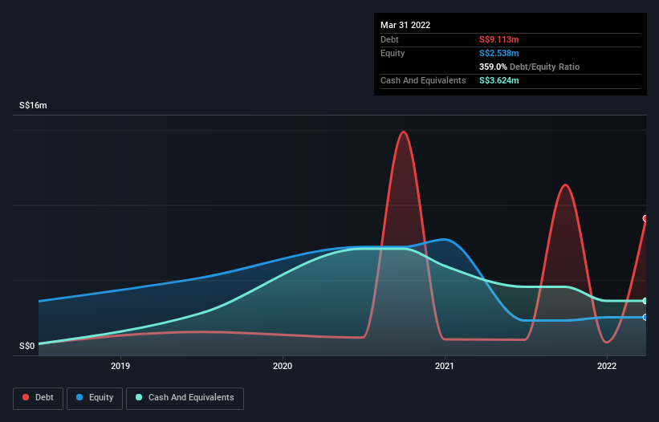Click the 2022 x-axis label

click(607, 366)
